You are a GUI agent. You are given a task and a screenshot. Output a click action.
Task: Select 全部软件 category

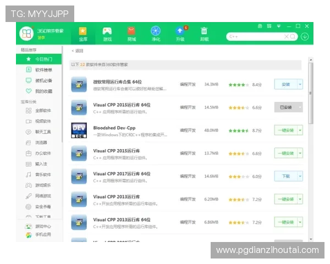click(38, 111)
